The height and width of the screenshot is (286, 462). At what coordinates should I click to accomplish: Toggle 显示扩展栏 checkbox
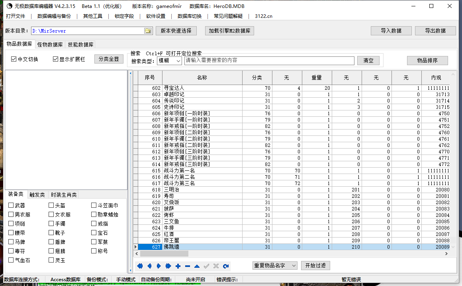(55, 59)
